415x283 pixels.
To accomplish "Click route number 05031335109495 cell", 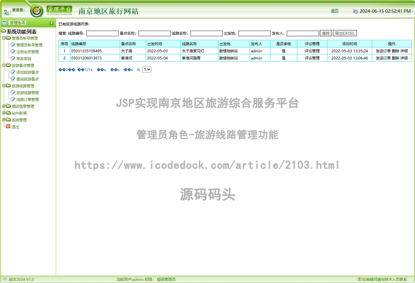I will click(x=95, y=51).
